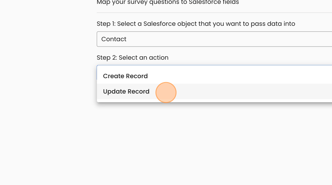332x185 pixels.
Task: Click the "Map your survey questions" heading text
Action: tap(167, 3)
